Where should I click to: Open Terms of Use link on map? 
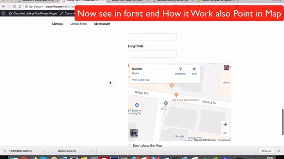[x=224, y=140]
